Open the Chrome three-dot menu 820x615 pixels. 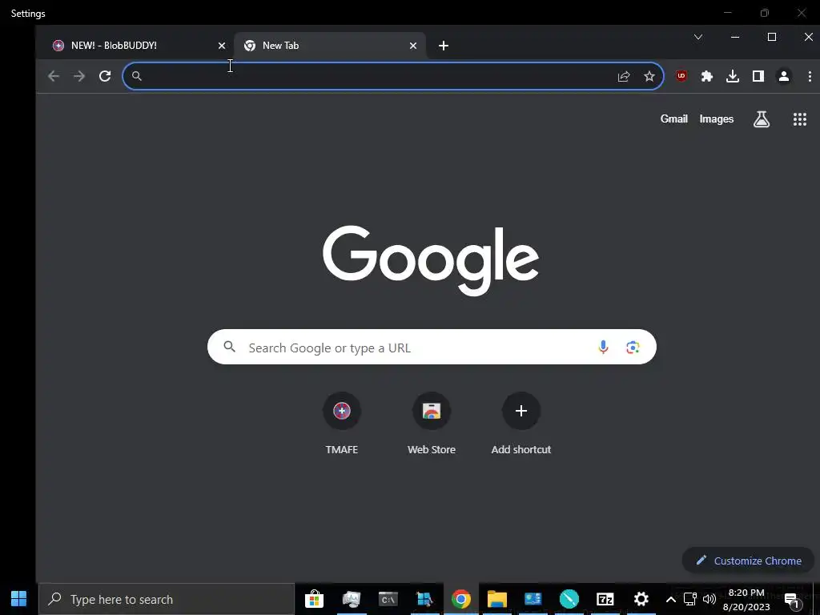[x=810, y=76]
